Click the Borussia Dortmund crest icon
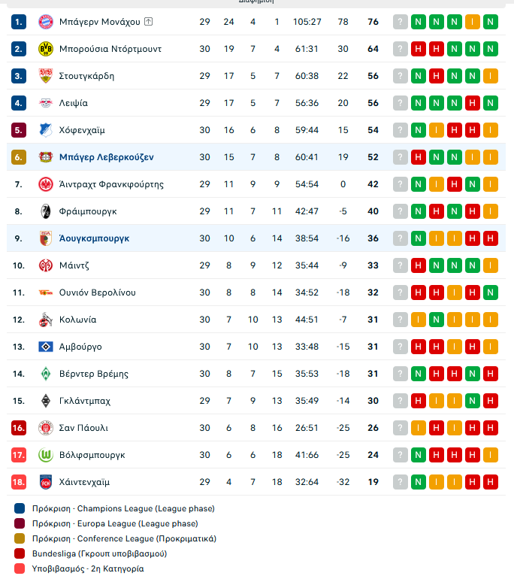 46,49
